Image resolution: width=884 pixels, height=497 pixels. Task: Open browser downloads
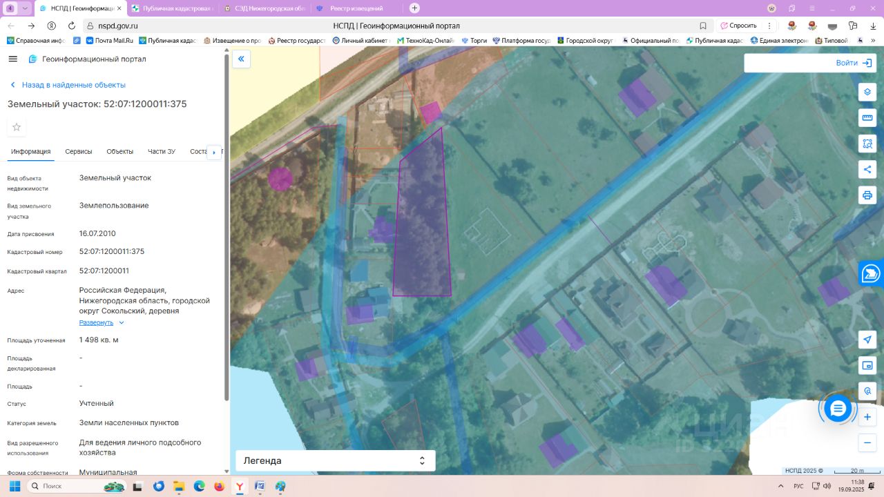point(872,26)
